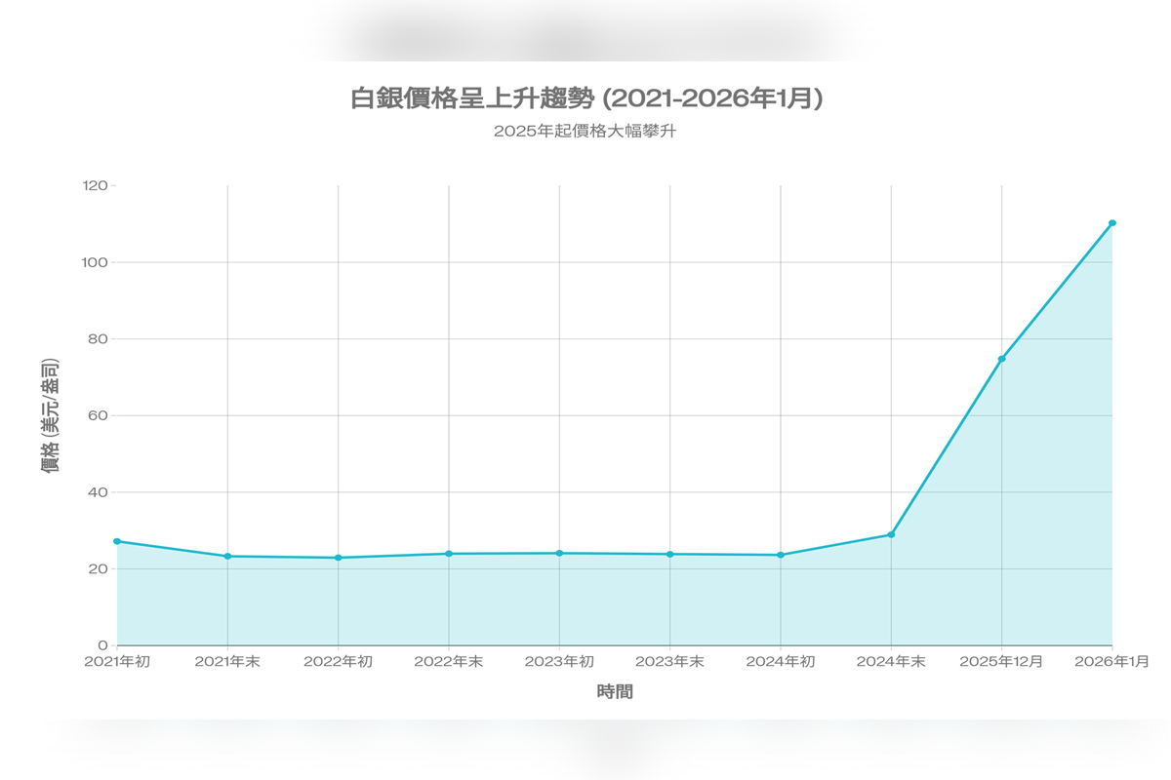The width and height of the screenshot is (1171, 780).
Task: Select the data point for 2021年初
Action: (117, 541)
